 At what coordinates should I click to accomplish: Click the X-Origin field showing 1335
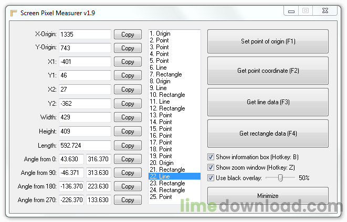pos(85,35)
